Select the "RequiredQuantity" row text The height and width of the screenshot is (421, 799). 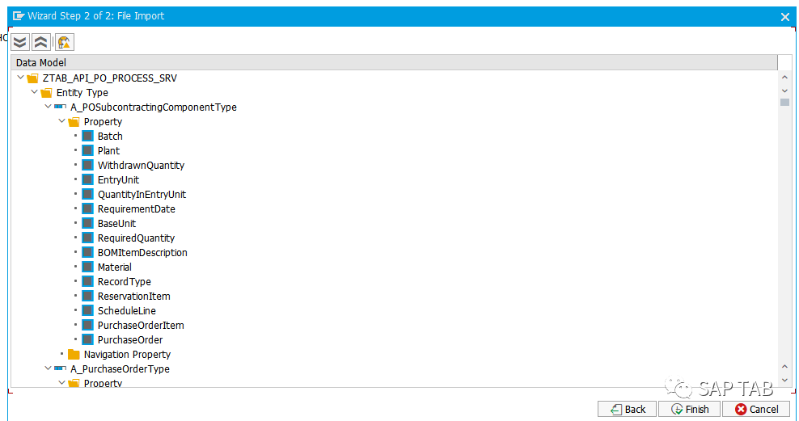136,238
